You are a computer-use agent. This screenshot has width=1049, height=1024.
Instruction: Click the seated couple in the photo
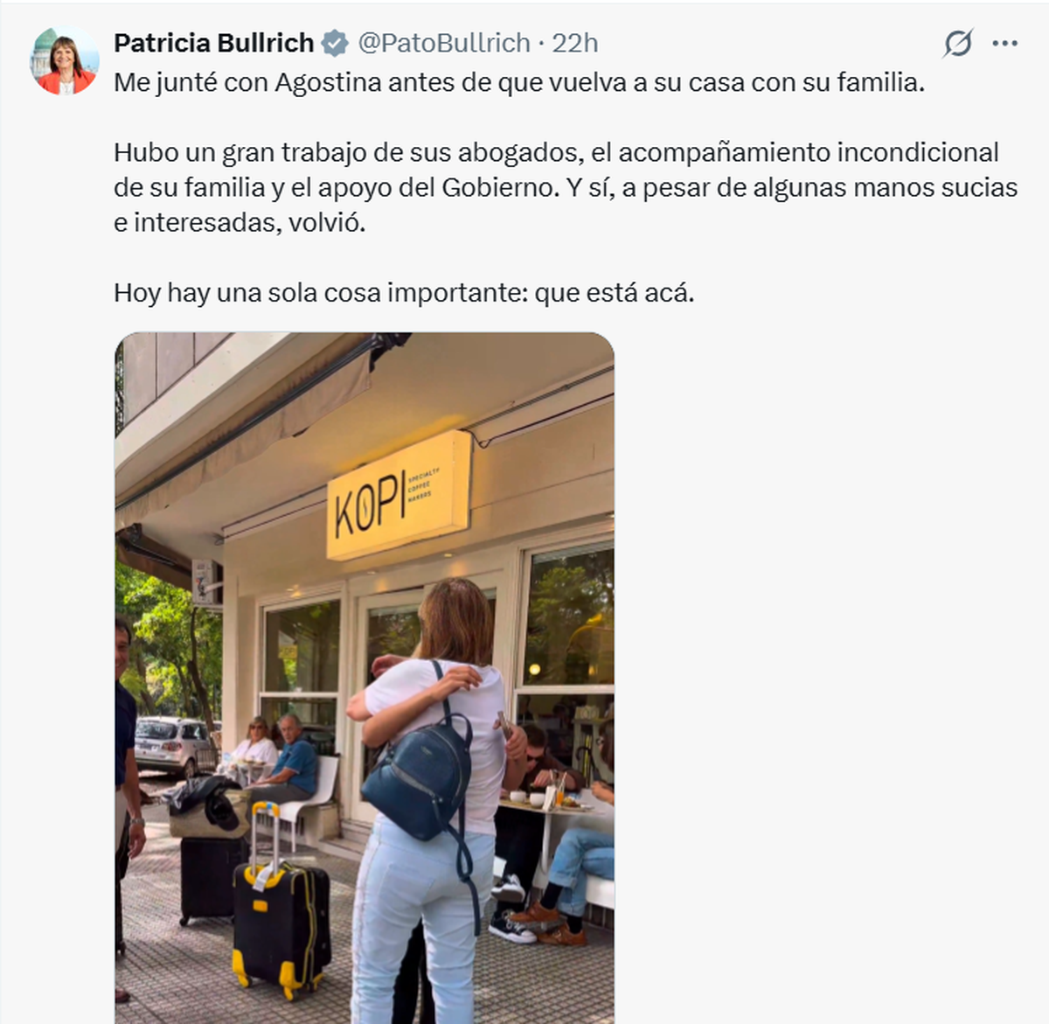pyautogui.click(x=275, y=757)
